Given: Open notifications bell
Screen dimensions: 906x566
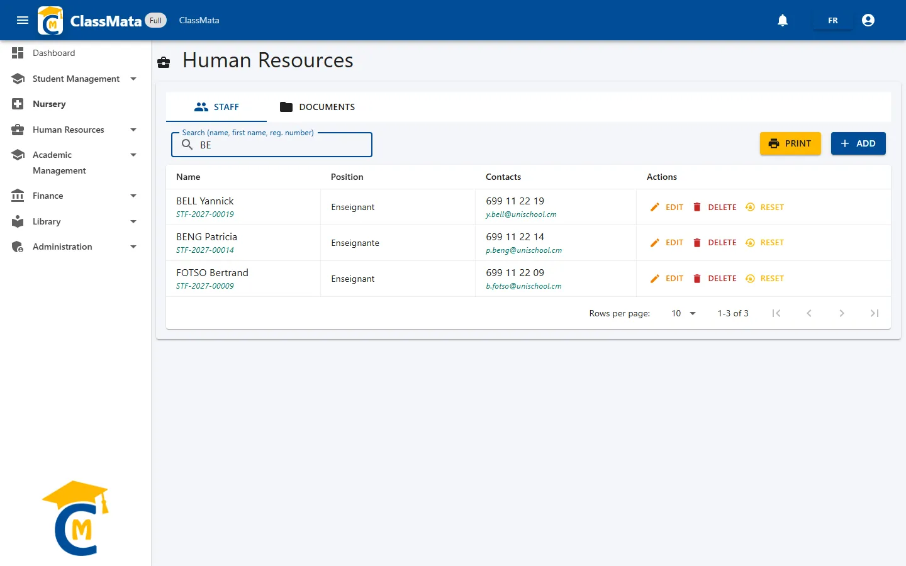Looking at the screenshot, I should pos(783,20).
